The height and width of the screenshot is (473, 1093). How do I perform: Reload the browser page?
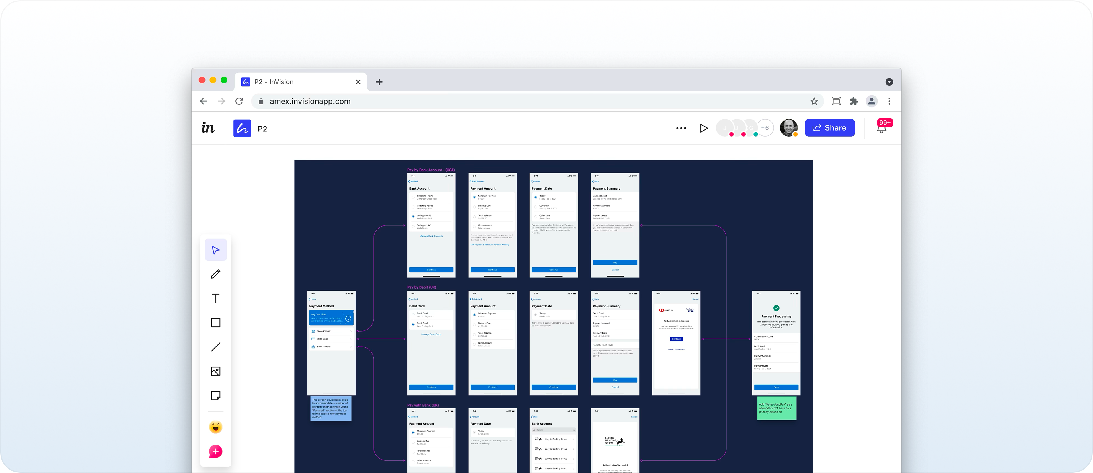[x=239, y=101]
